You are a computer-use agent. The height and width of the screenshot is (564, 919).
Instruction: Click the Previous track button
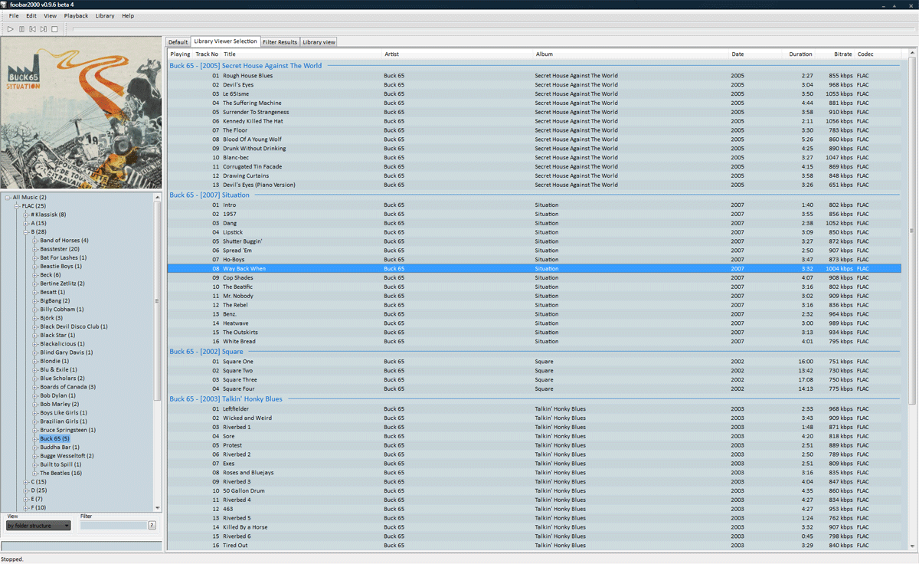tap(33, 29)
